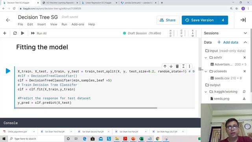The width and height of the screenshot is (252, 142).
Task: Open Windows Start menu
Action: 4,138
